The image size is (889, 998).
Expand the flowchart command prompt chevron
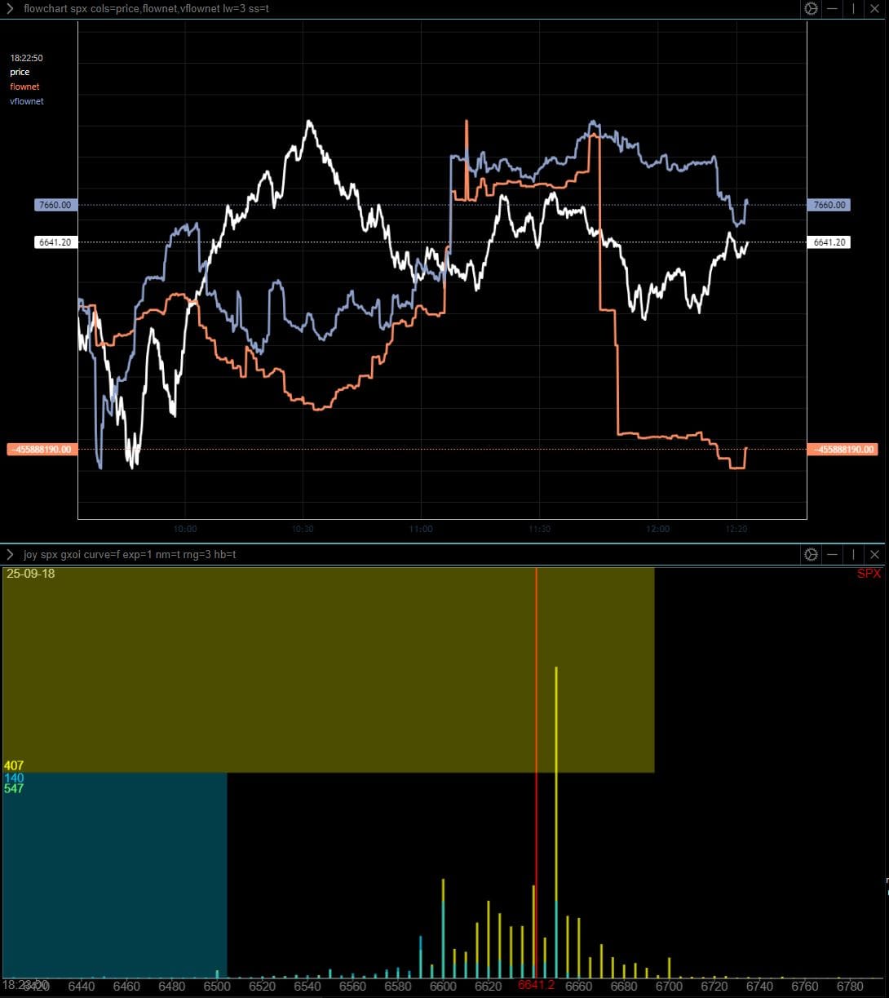(x=10, y=8)
